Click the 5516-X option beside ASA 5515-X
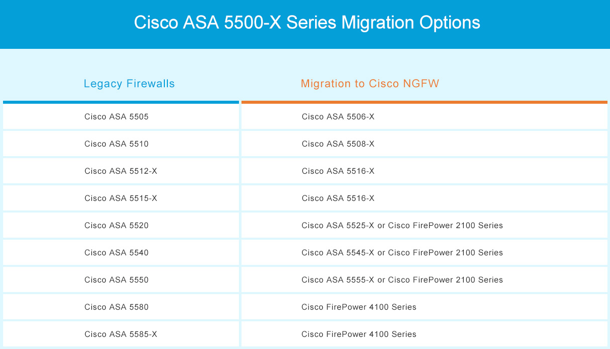The height and width of the screenshot is (349, 610). 338,198
